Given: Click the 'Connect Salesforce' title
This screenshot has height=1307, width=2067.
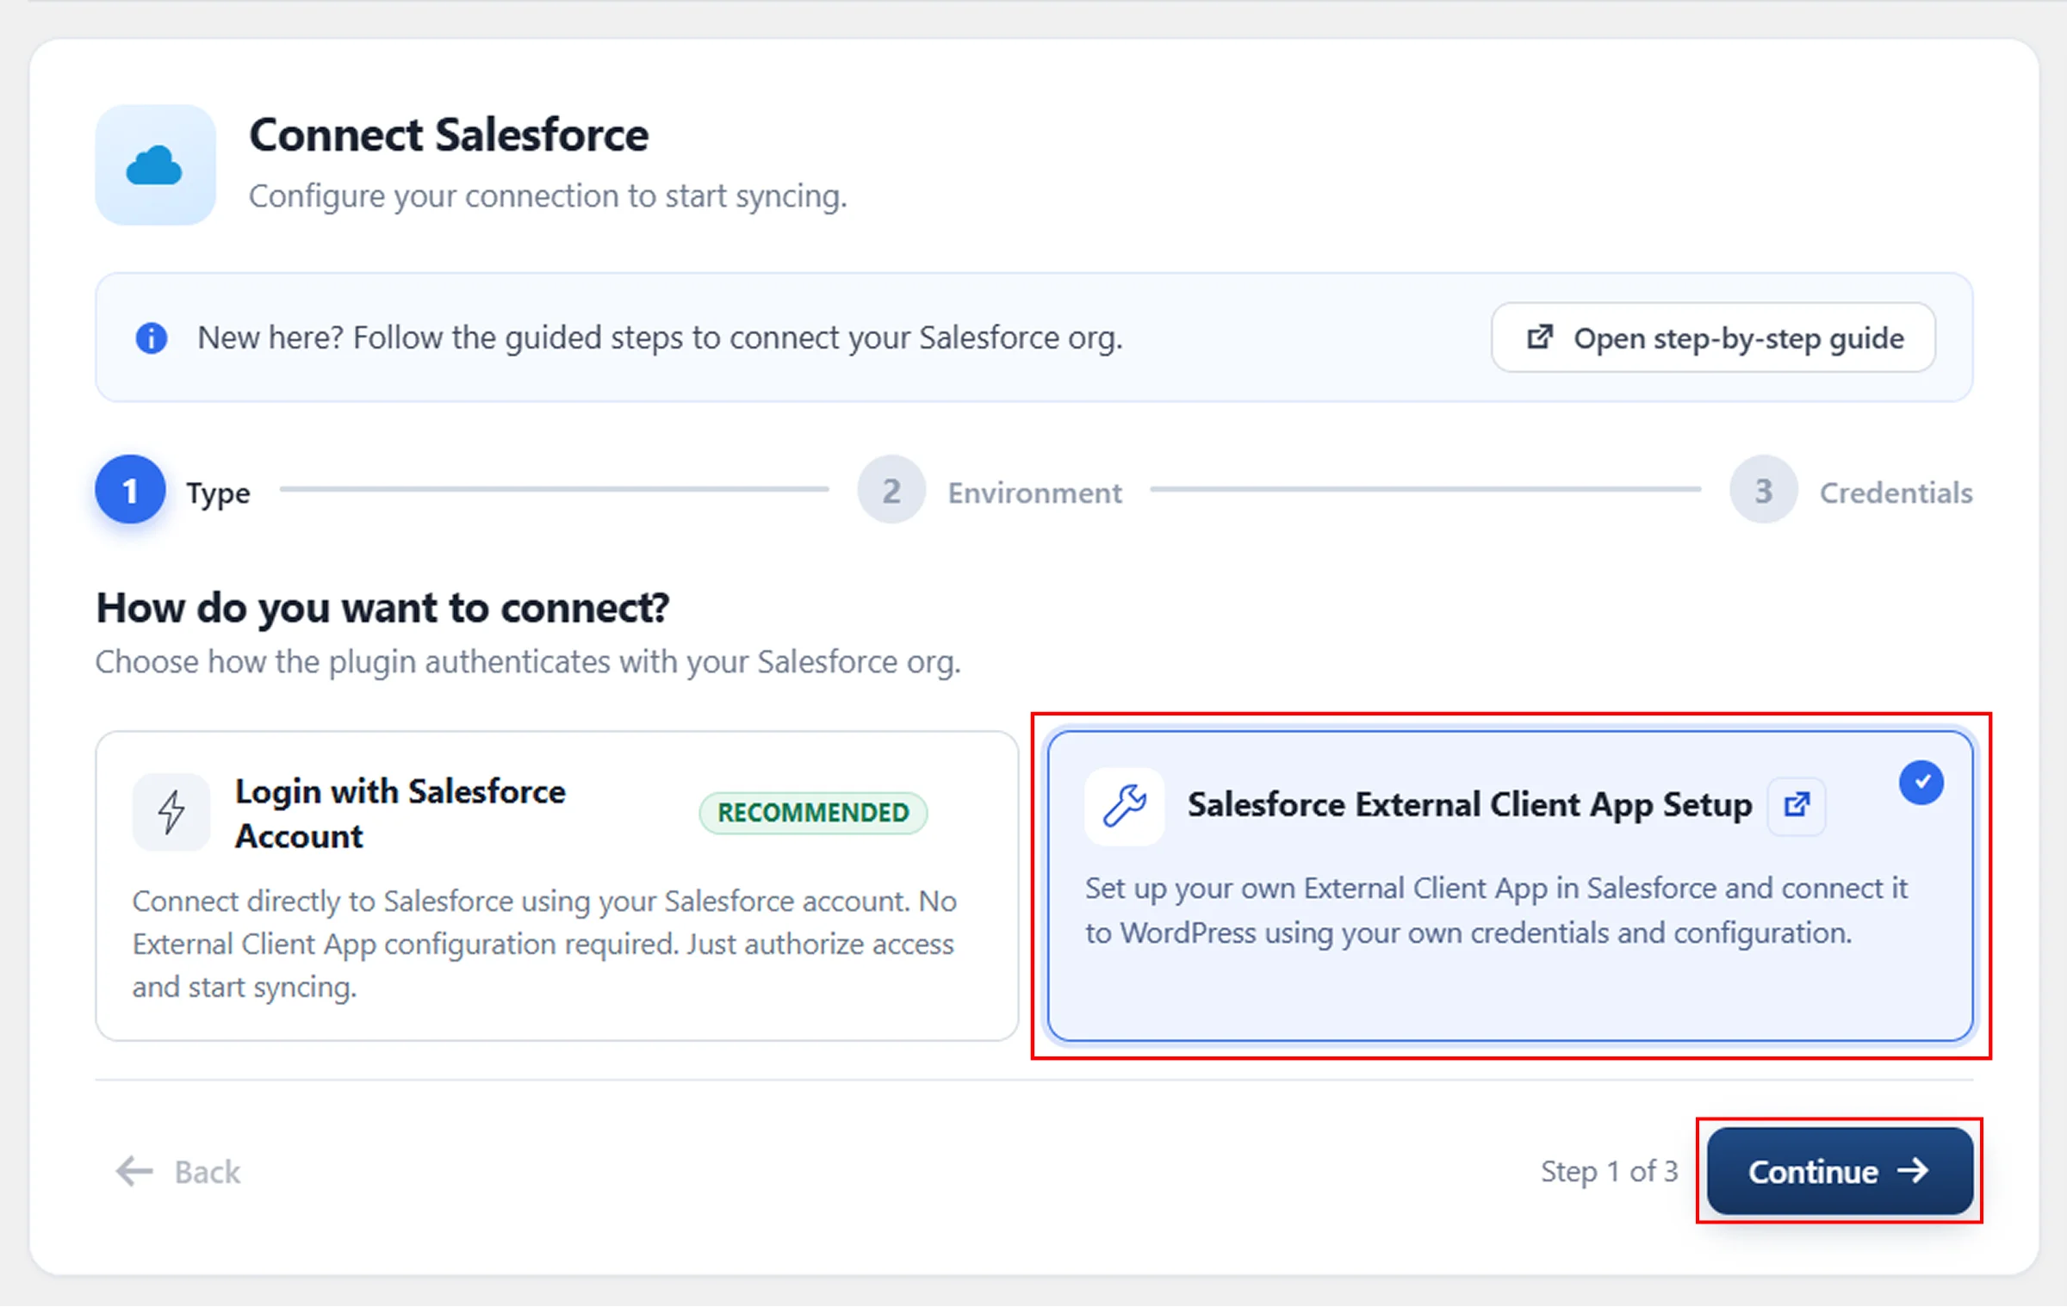Looking at the screenshot, I should click(449, 136).
